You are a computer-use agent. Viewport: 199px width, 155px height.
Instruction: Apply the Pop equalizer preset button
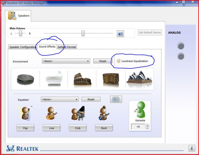tap(25, 128)
